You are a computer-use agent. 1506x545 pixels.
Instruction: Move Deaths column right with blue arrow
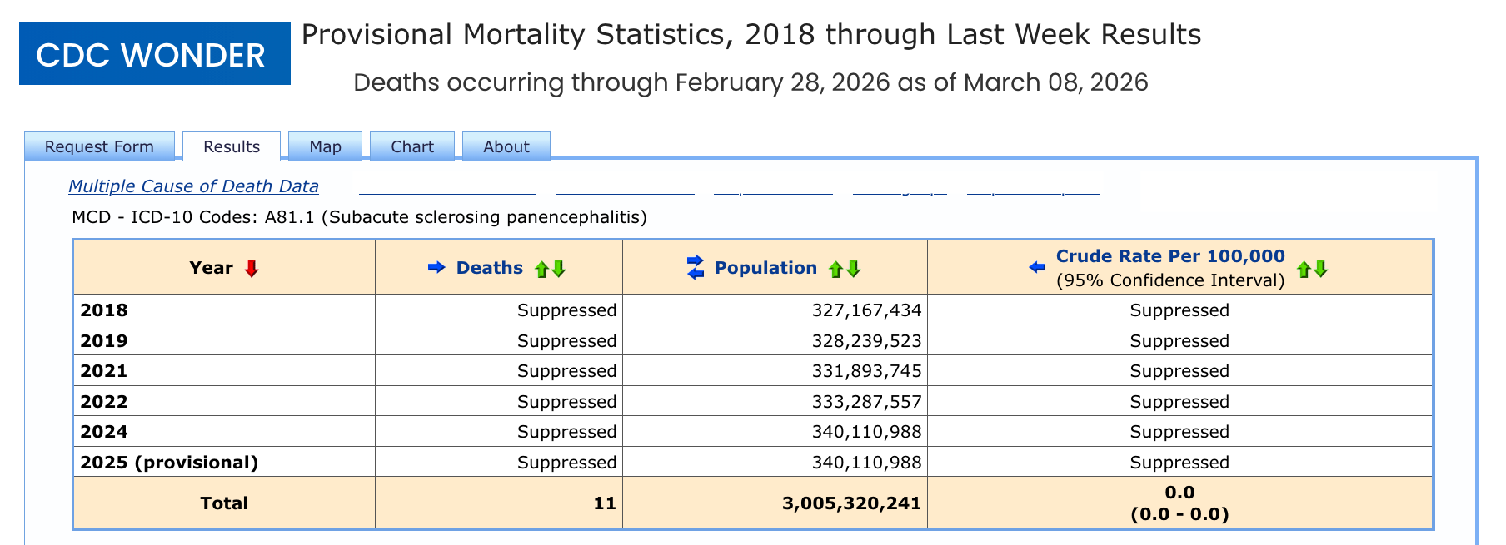click(436, 267)
